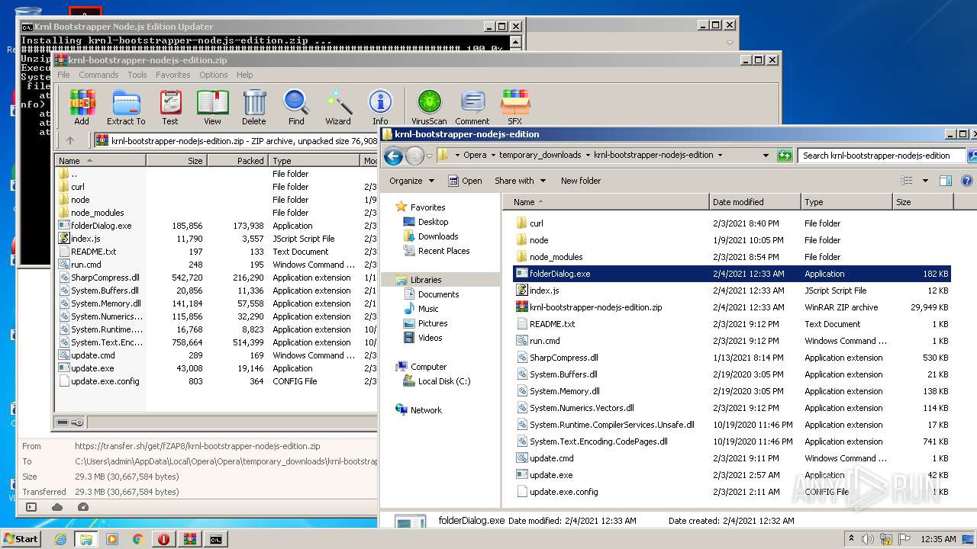Sort by Date modified column header

click(x=755, y=202)
